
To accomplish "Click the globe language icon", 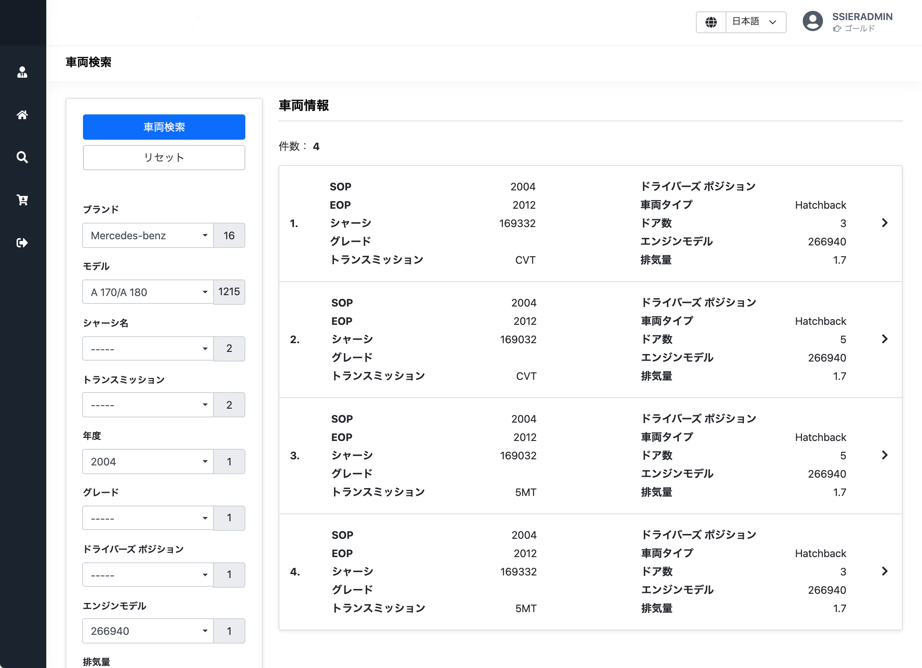I will (x=711, y=22).
